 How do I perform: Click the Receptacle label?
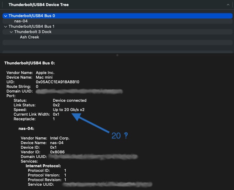[25, 119]
